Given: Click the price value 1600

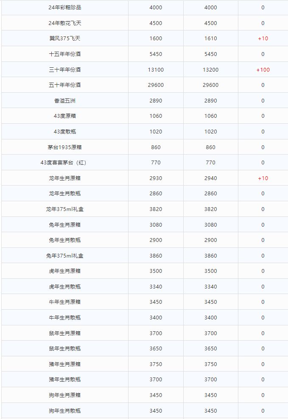Looking at the screenshot, I should click(x=156, y=39).
